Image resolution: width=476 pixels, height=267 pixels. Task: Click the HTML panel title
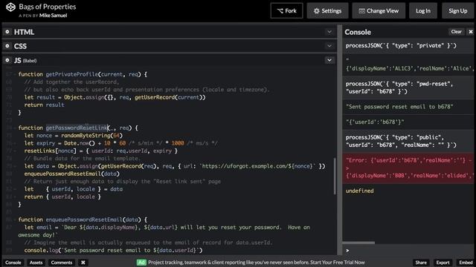[x=24, y=32]
